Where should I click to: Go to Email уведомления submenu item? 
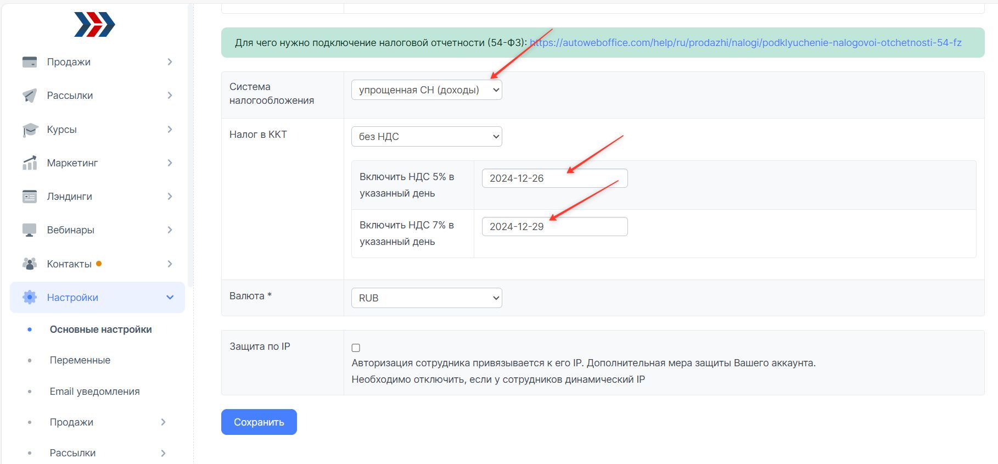(x=94, y=392)
